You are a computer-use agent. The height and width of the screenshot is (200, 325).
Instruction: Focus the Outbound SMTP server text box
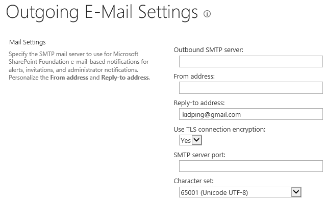click(251, 61)
